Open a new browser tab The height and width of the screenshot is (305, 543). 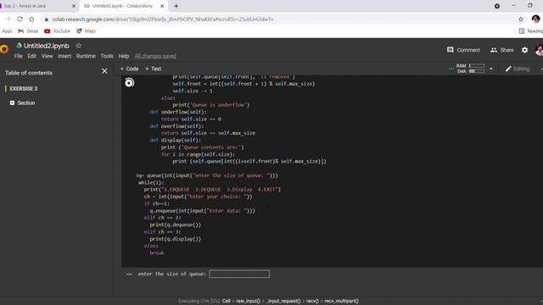pyautogui.click(x=176, y=6)
